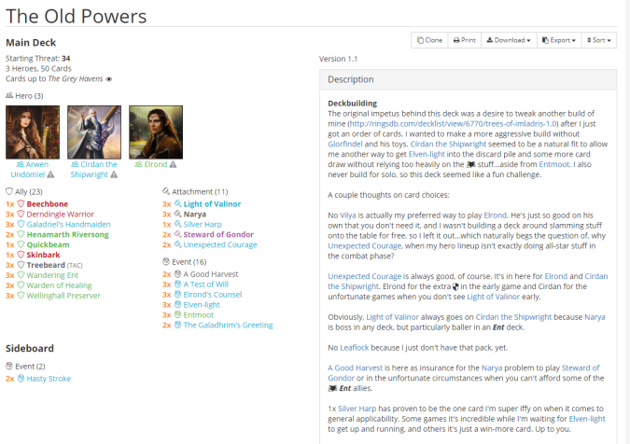
Task: Expand the Sort dropdown
Action: (x=599, y=40)
